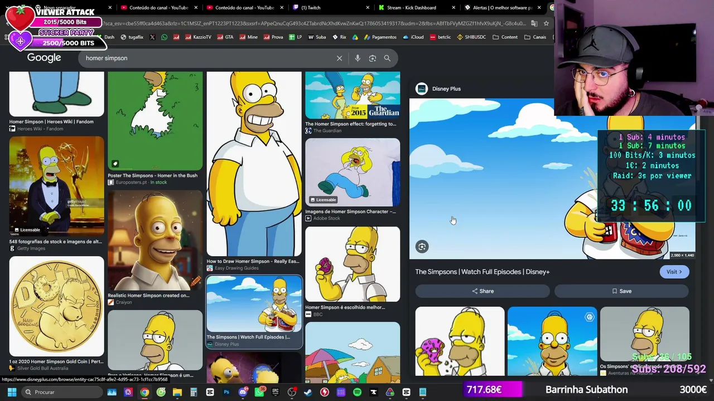Viewport: 714px width, 401px height.
Task: Close the (1) Twitch tab
Action: (x=368, y=8)
